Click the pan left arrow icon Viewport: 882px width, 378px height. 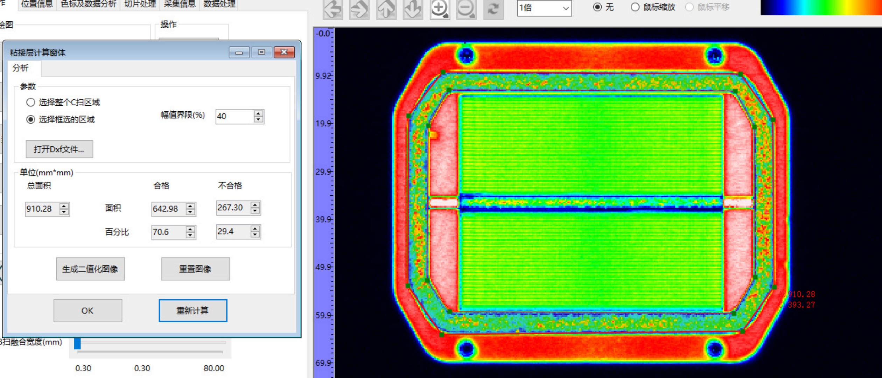tap(332, 9)
